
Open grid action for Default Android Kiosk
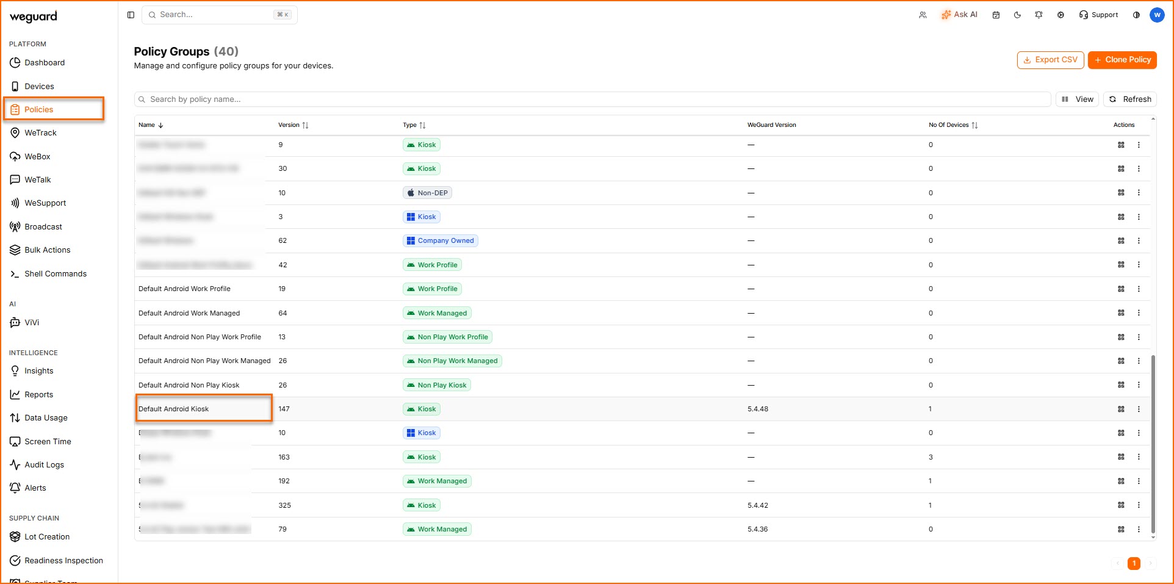point(1121,409)
